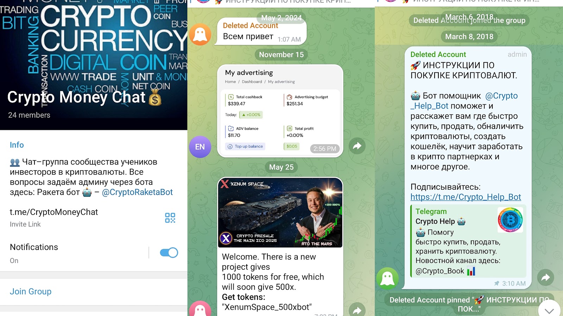Open the @CryptoRaketaBot link
The height and width of the screenshot is (316, 563).
click(x=137, y=192)
